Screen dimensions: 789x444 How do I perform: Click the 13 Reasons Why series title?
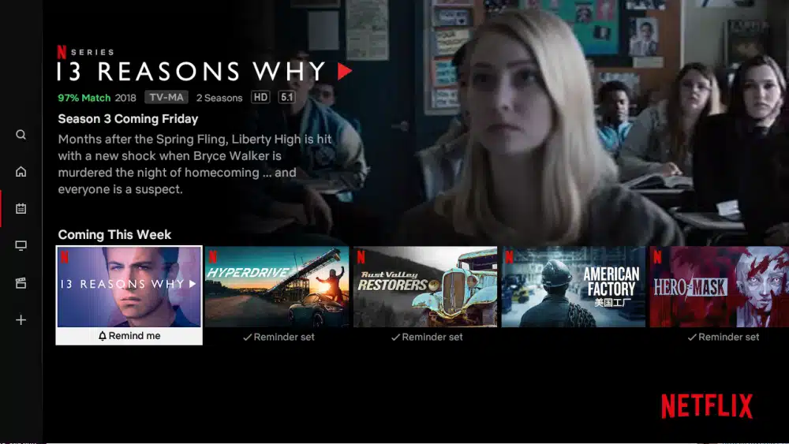pyautogui.click(x=191, y=72)
